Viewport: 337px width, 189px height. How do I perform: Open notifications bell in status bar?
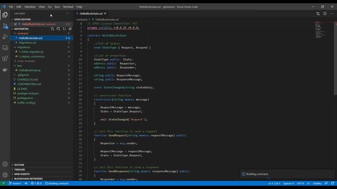tap(332, 183)
